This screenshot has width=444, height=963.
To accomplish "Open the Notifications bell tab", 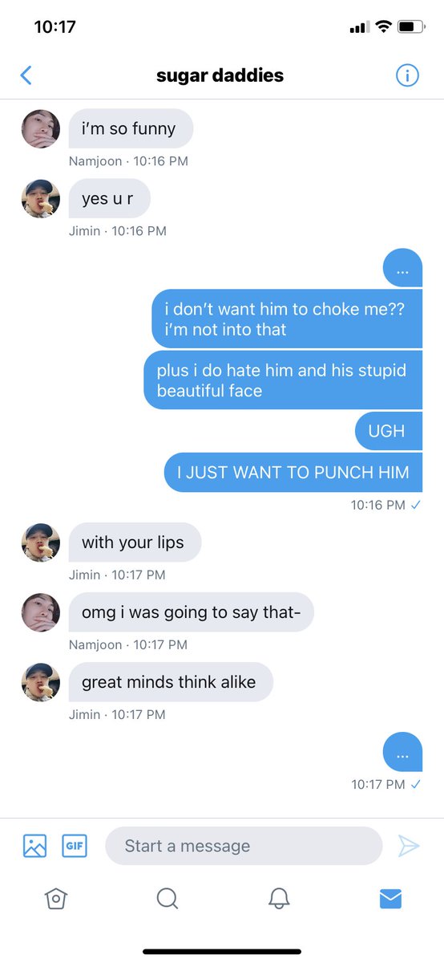I will point(278,899).
